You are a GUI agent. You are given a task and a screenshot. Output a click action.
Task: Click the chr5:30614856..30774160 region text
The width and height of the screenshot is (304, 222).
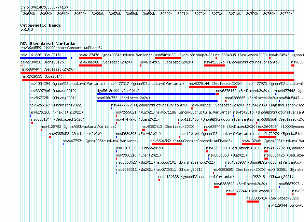(x=44, y=7)
